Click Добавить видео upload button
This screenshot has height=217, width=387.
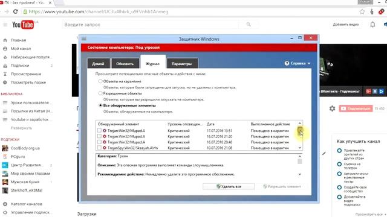(345, 24)
